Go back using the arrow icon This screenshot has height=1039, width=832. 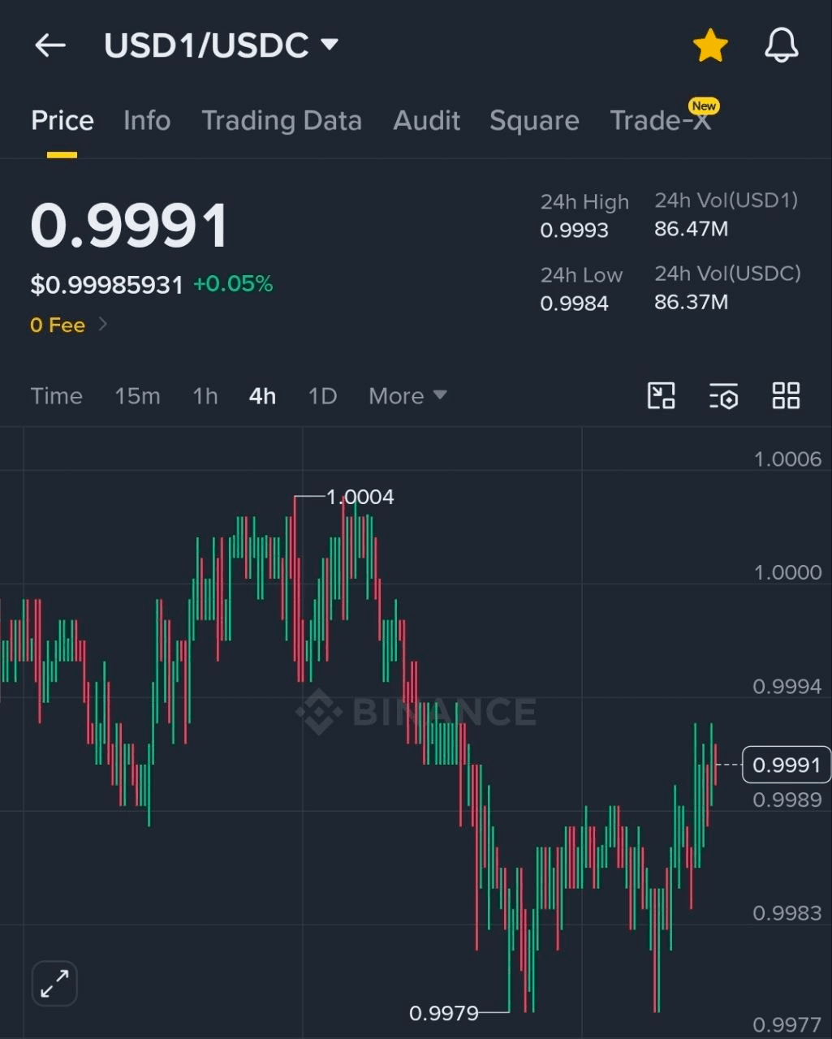pos(50,45)
